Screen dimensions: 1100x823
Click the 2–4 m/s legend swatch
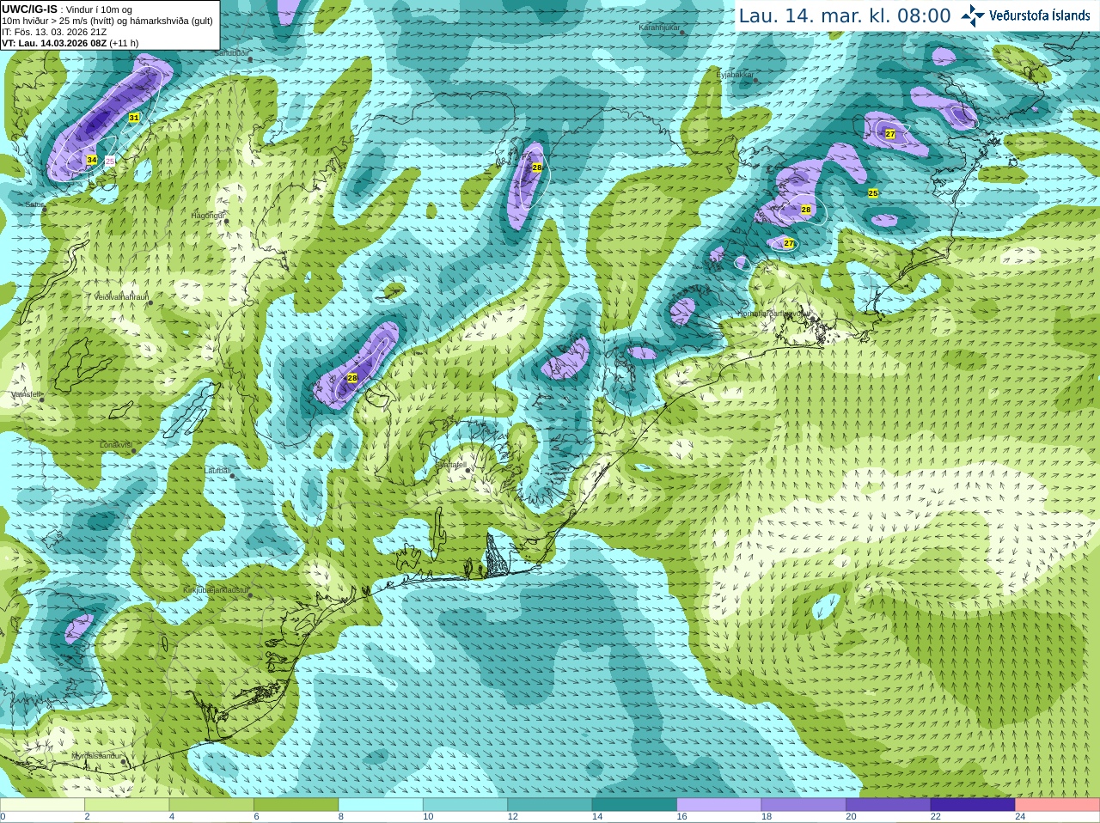pyautogui.click(x=127, y=805)
